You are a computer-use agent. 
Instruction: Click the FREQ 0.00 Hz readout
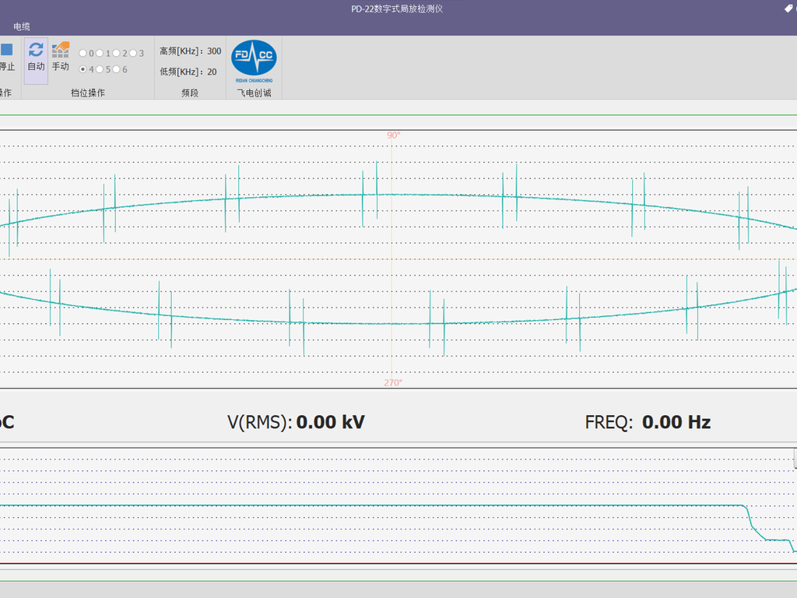(x=676, y=423)
